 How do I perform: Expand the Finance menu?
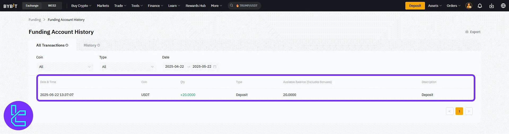tap(155, 6)
